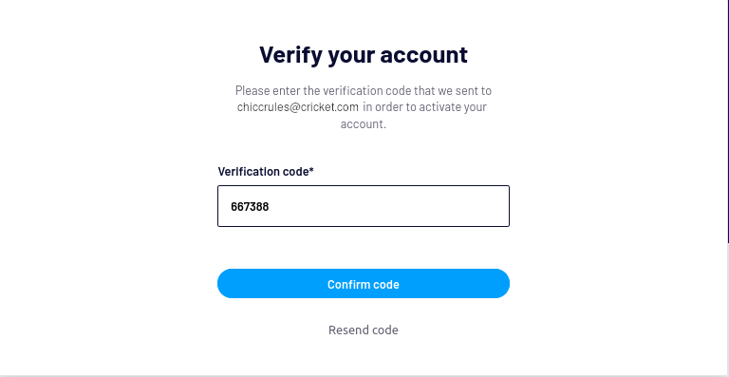Select the chiccrules@cricket.com email address
This screenshot has width=729, height=377.
pos(297,107)
